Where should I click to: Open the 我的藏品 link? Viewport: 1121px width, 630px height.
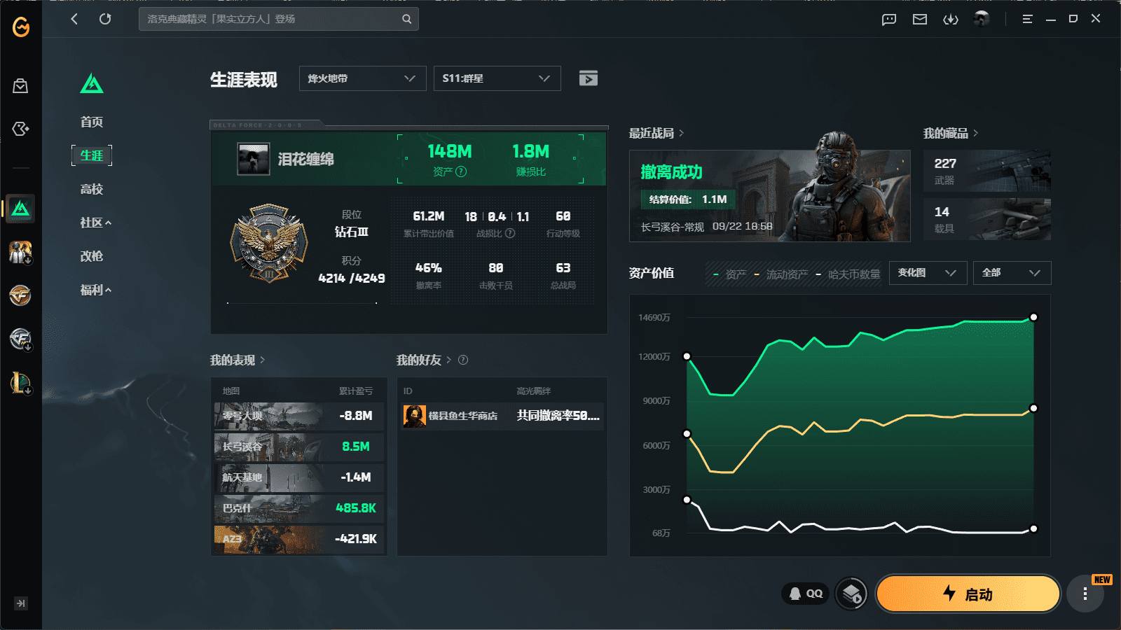coord(951,133)
